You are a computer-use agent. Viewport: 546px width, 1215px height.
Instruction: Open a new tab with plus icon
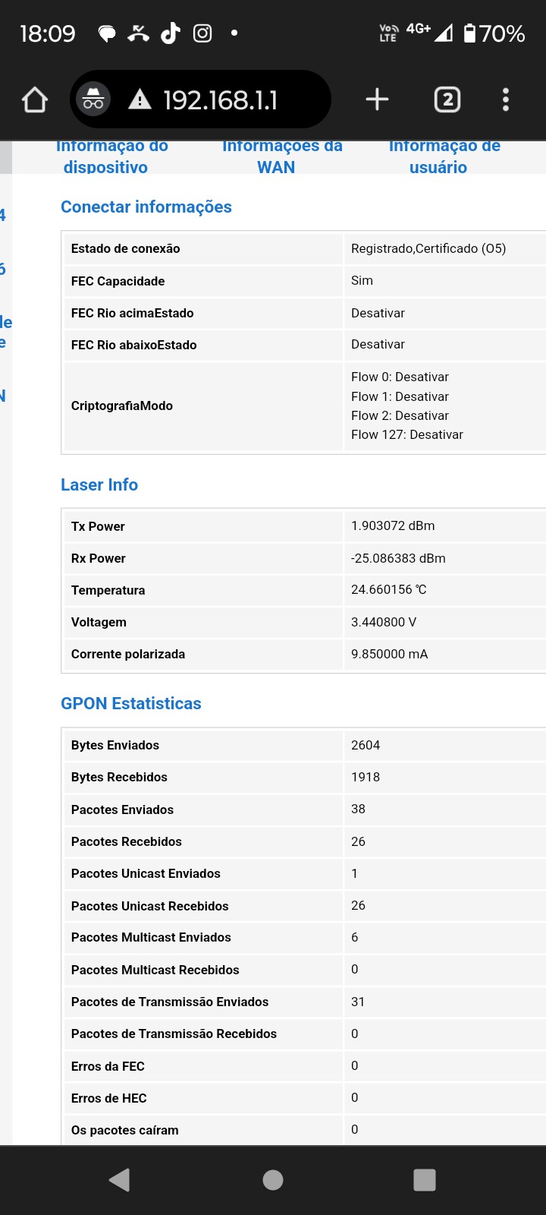coord(377,99)
